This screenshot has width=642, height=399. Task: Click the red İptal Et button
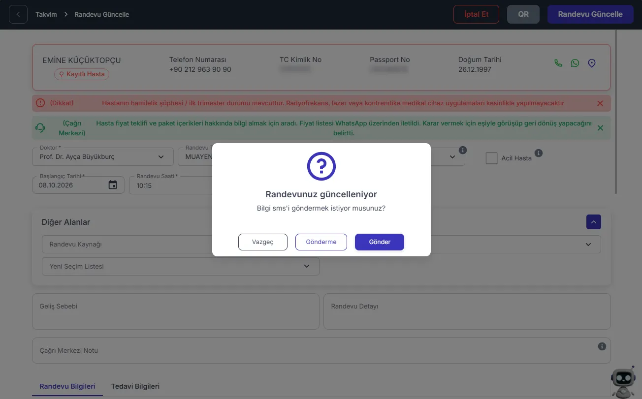pos(476,14)
